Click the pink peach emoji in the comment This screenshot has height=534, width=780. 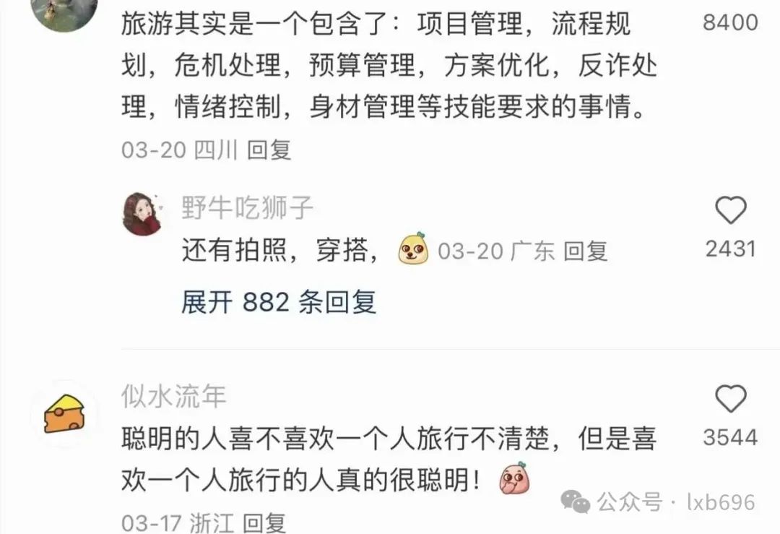pyautogui.click(x=514, y=478)
